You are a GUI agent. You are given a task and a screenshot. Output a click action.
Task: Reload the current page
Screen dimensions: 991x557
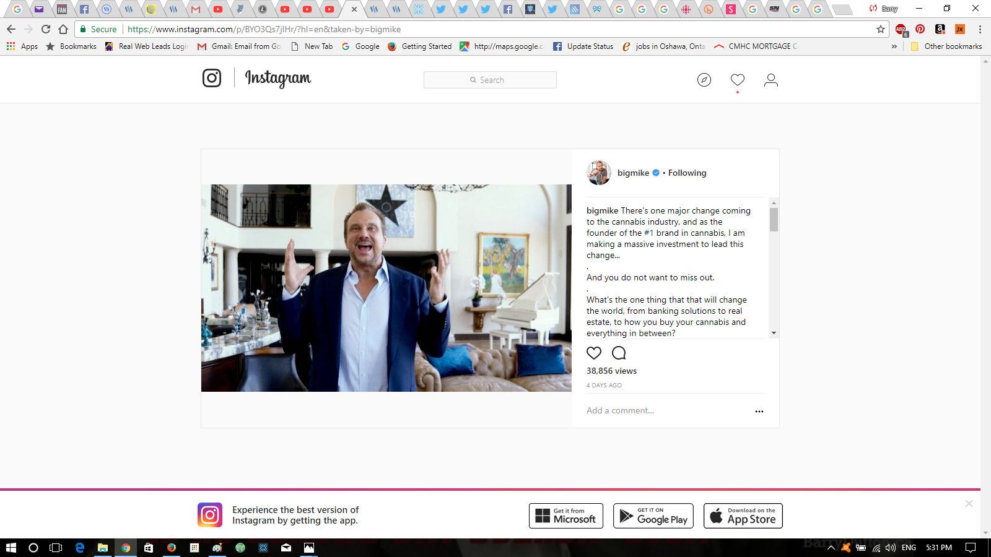(x=46, y=29)
